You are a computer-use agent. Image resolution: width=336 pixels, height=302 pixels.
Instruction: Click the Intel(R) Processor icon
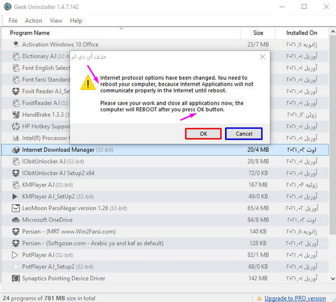click(16, 138)
